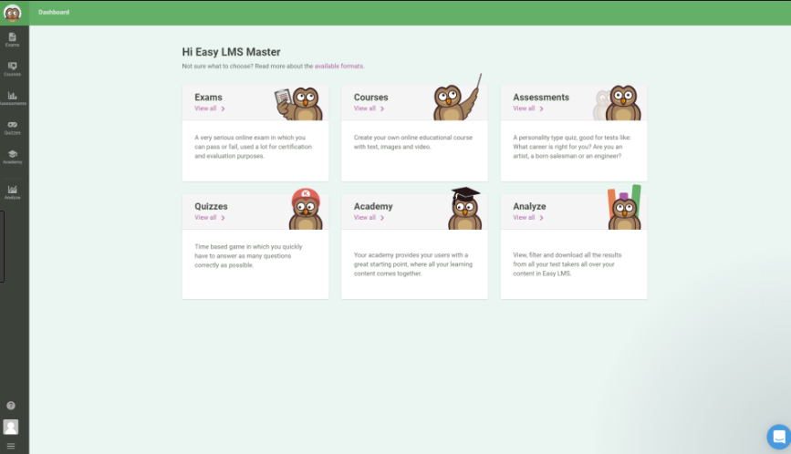Click the owl with pointer stick on Courses

pos(458,98)
